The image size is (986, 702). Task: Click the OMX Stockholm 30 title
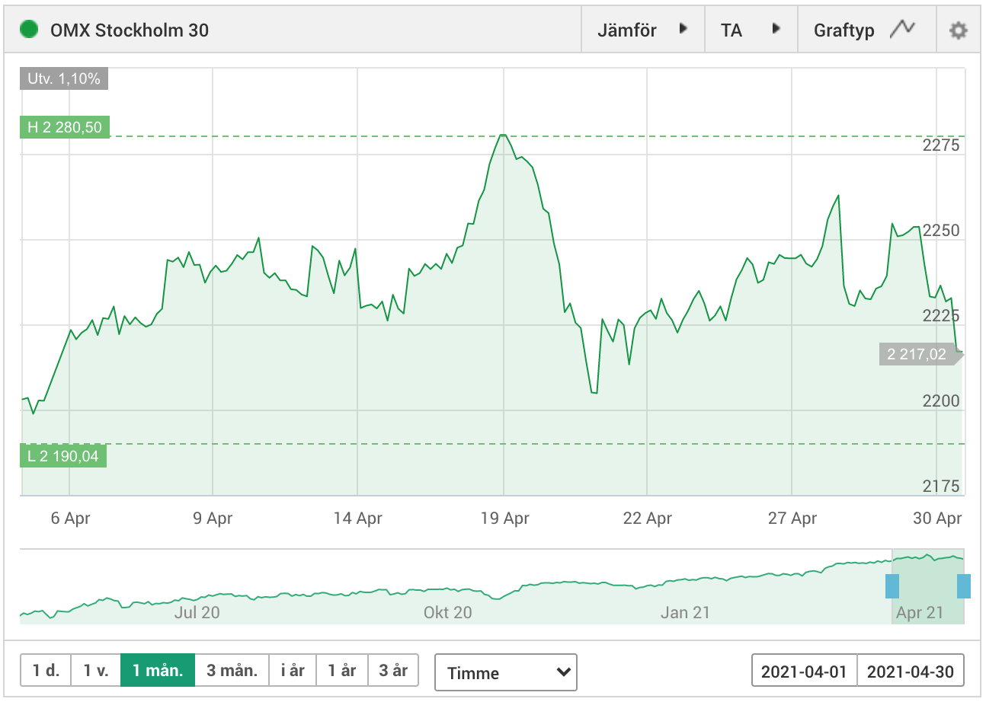pyautogui.click(x=130, y=30)
